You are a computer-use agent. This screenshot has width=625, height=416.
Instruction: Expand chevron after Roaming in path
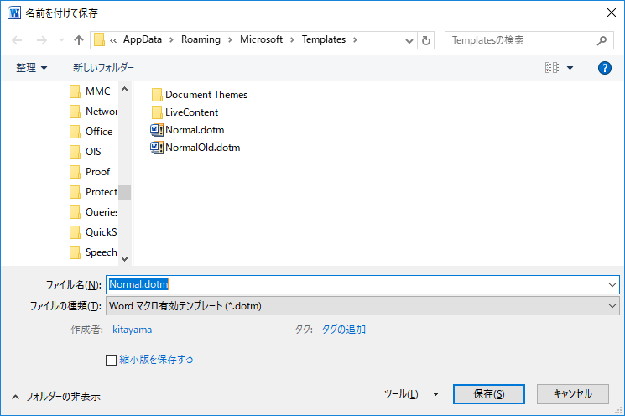click(230, 40)
